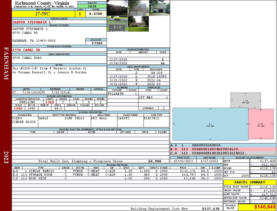This screenshot has width=277, height=211.
Task: Click the red deeded owner name
Action: point(32,22)
